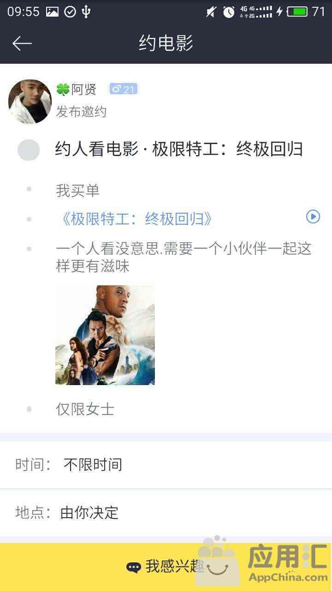Tap the male age 21 badge
The image size is (332, 591).
123,89
